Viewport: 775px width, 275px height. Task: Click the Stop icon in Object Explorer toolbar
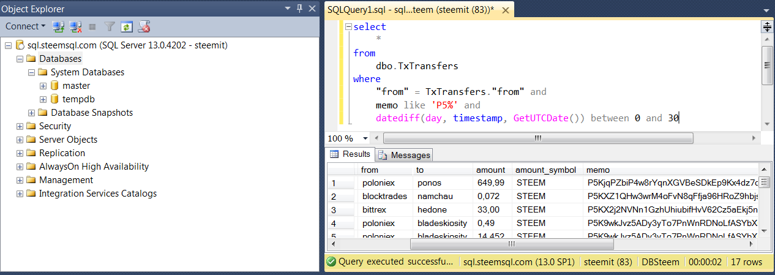tap(92, 26)
